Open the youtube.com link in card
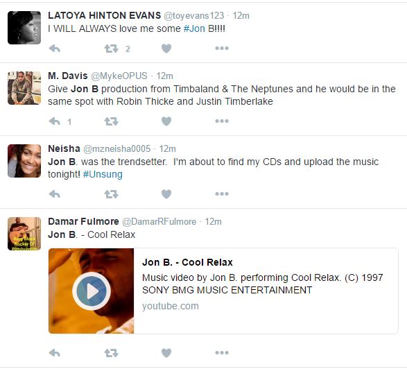The width and height of the screenshot is (407, 369). (x=171, y=306)
